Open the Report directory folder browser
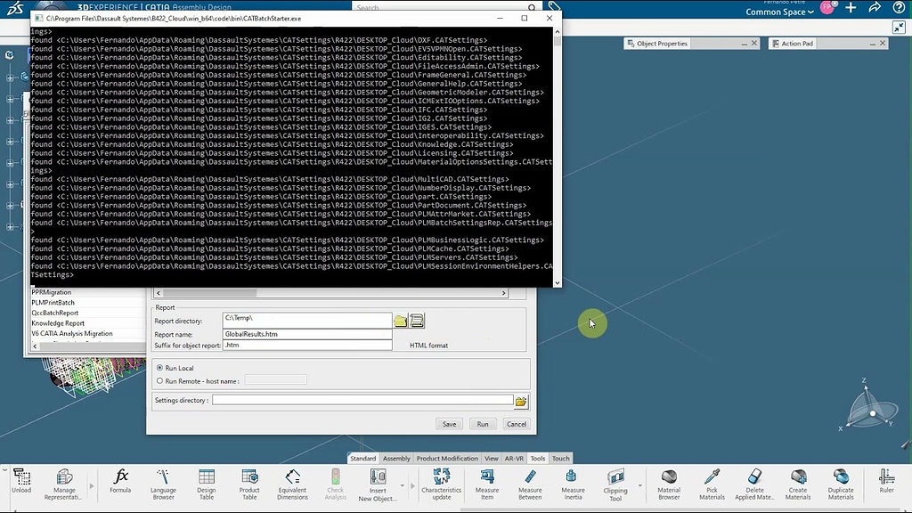This screenshot has width=912, height=513. 400,321
